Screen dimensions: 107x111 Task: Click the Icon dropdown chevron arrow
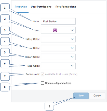[x=72, y=30]
